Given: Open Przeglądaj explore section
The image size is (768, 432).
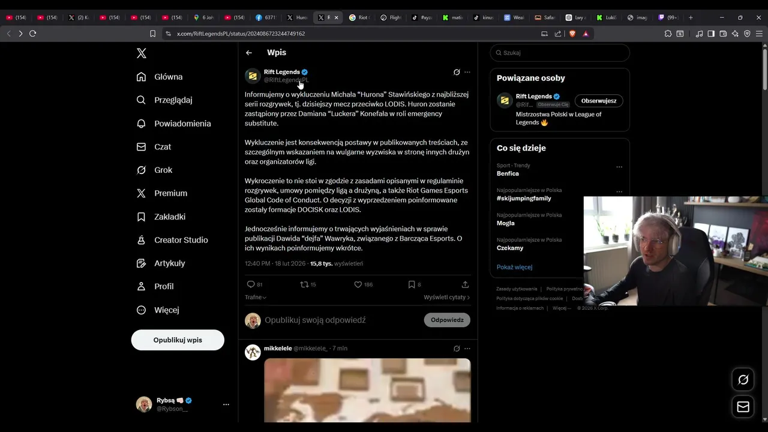Looking at the screenshot, I should 164,100.
